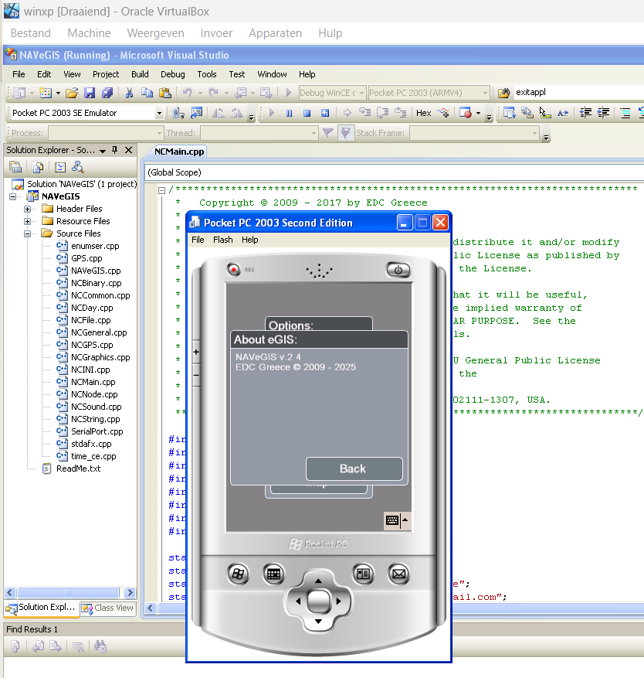Open the Breakpoints window icon
Screen dimensions: 644x678
click(466, 113)
